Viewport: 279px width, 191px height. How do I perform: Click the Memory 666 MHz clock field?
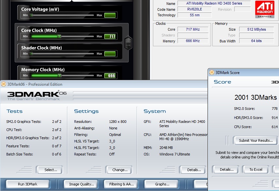point(193,41)
